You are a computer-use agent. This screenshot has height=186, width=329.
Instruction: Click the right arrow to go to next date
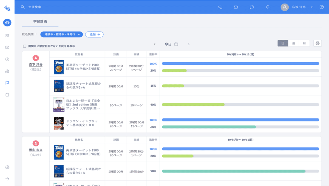[189, 44]
